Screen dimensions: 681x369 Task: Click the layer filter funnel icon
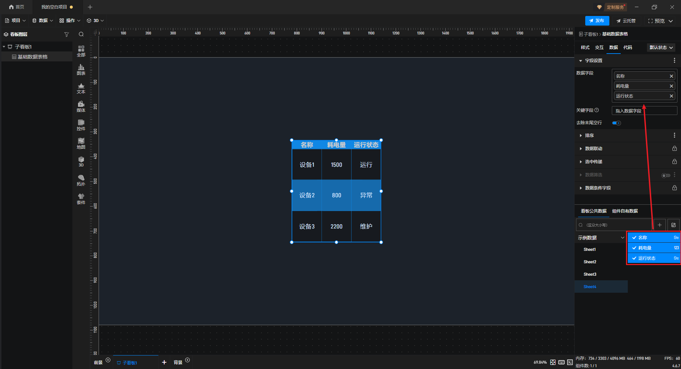point(66,34)
